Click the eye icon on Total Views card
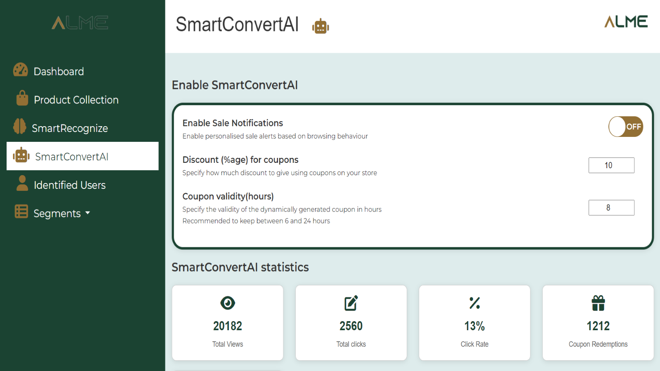 pos(228,303)
